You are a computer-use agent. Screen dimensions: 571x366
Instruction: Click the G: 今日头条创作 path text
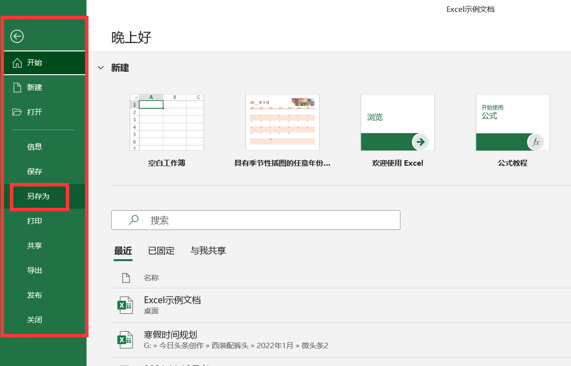point(236,346)
